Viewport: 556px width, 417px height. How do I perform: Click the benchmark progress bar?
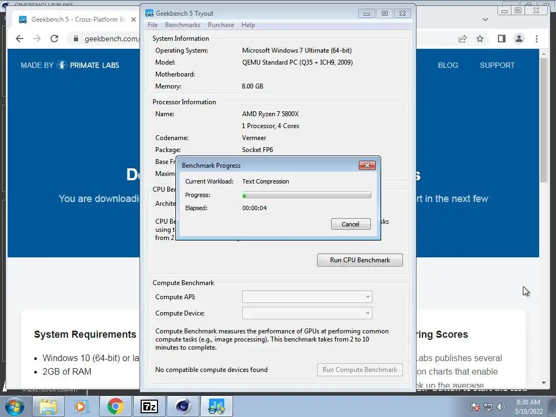coord(307,195)
